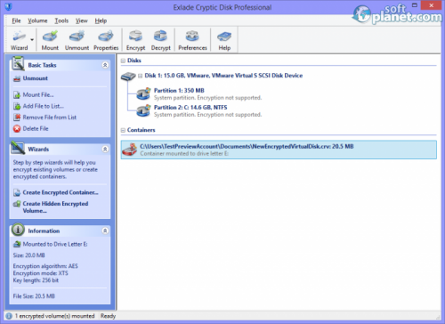Click Remove File from List link
The image size is (445, 324).
click(x=50, y=117)
